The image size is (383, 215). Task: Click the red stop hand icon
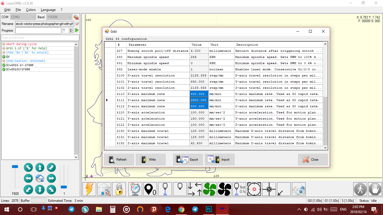coord(375,189)
